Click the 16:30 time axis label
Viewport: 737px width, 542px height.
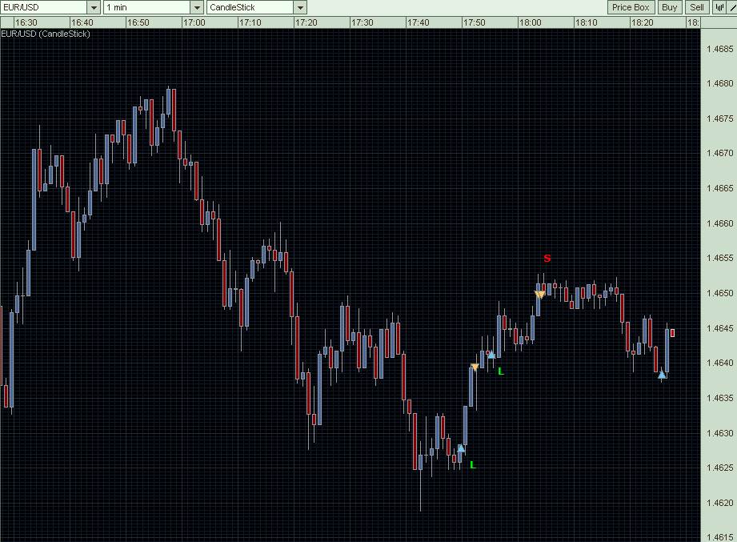26,22
